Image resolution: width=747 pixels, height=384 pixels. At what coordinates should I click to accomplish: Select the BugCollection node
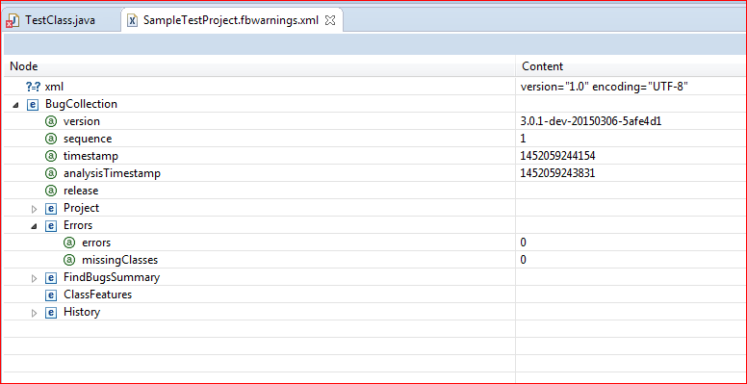pos(81,104)
